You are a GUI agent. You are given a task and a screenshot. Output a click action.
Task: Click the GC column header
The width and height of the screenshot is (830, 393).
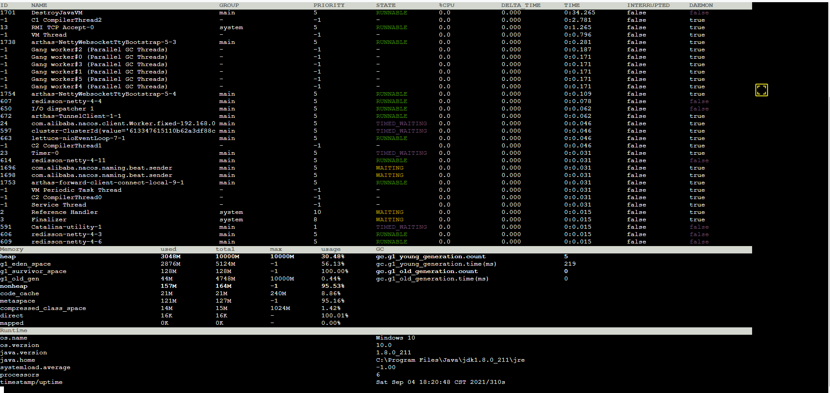pos(380,249)
